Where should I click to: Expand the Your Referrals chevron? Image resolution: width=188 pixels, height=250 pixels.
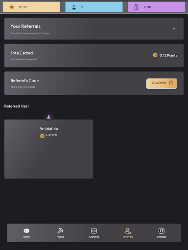pyautogui.click(x=174, y=29)
